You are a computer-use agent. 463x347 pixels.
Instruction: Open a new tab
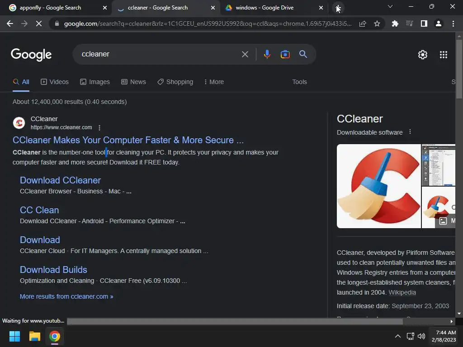click(338, 7)
